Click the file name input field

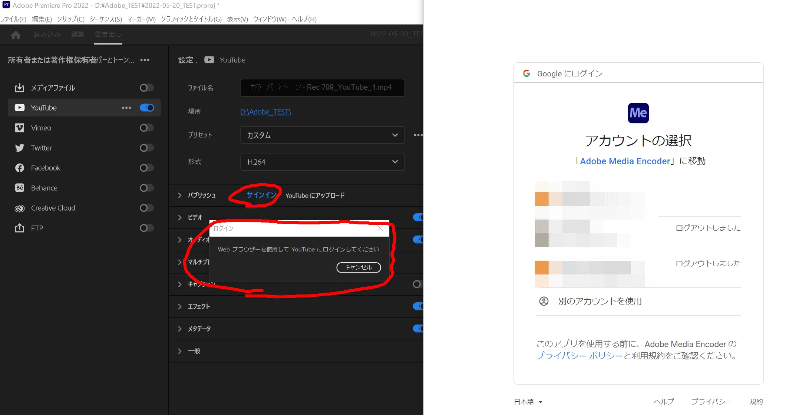click(323, 88)
